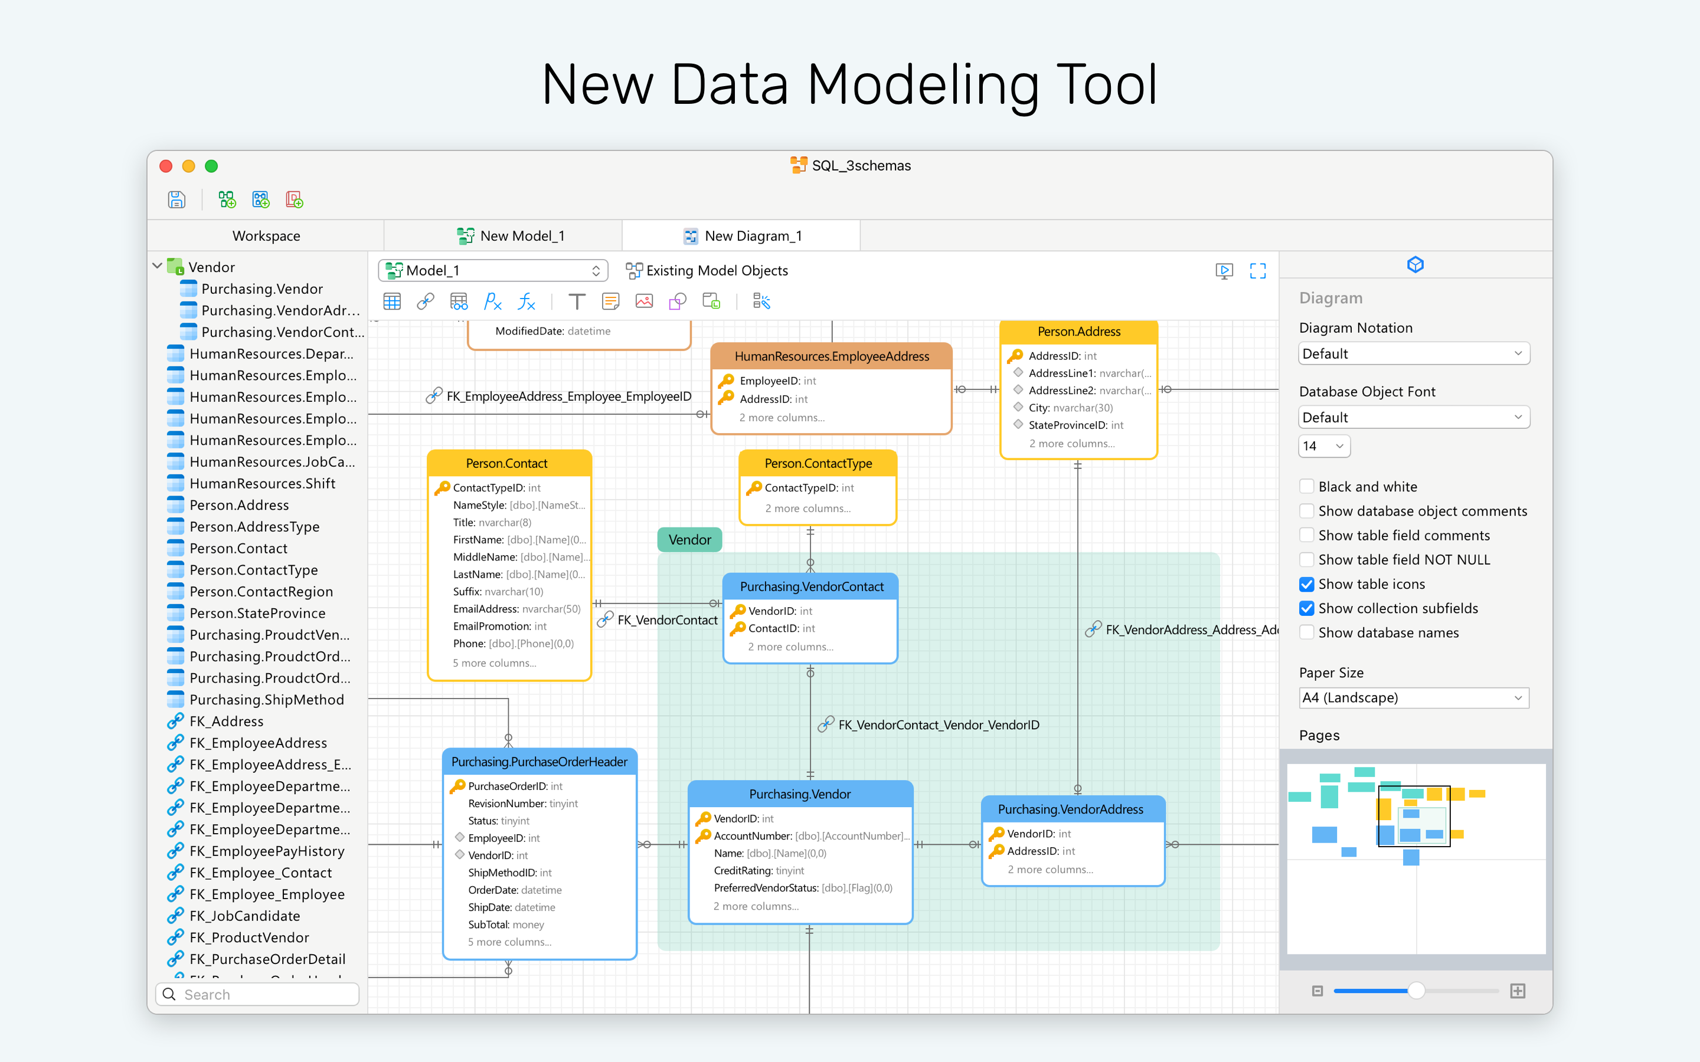1700x1062 pixels.
Task: Select the Shape tool
Action: pos(678,301)
